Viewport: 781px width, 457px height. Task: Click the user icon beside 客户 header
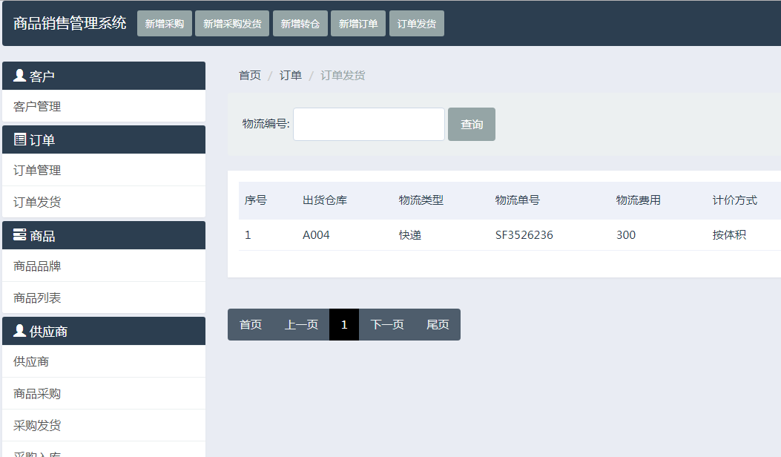pyautogui.click(x=19, y=76)
